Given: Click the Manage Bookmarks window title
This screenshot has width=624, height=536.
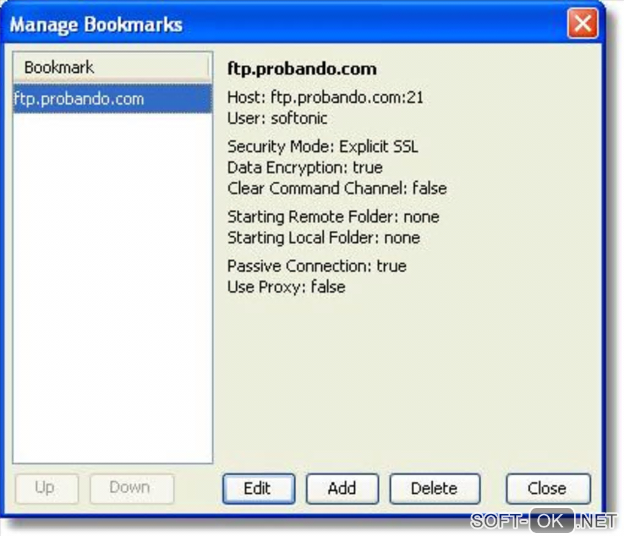Looking at the screenshot, I should click(96, 24).
